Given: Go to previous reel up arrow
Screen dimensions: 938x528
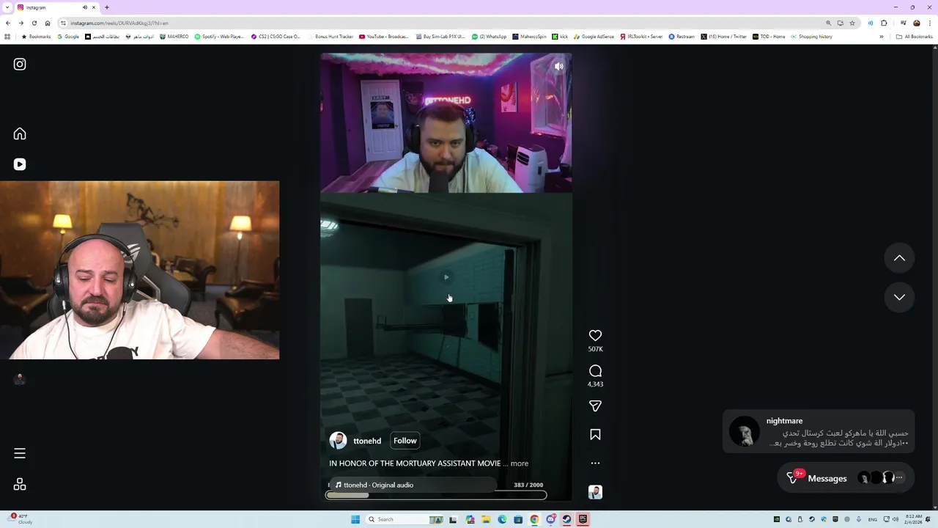Looking at the screenshot, I should coord(899,258).
